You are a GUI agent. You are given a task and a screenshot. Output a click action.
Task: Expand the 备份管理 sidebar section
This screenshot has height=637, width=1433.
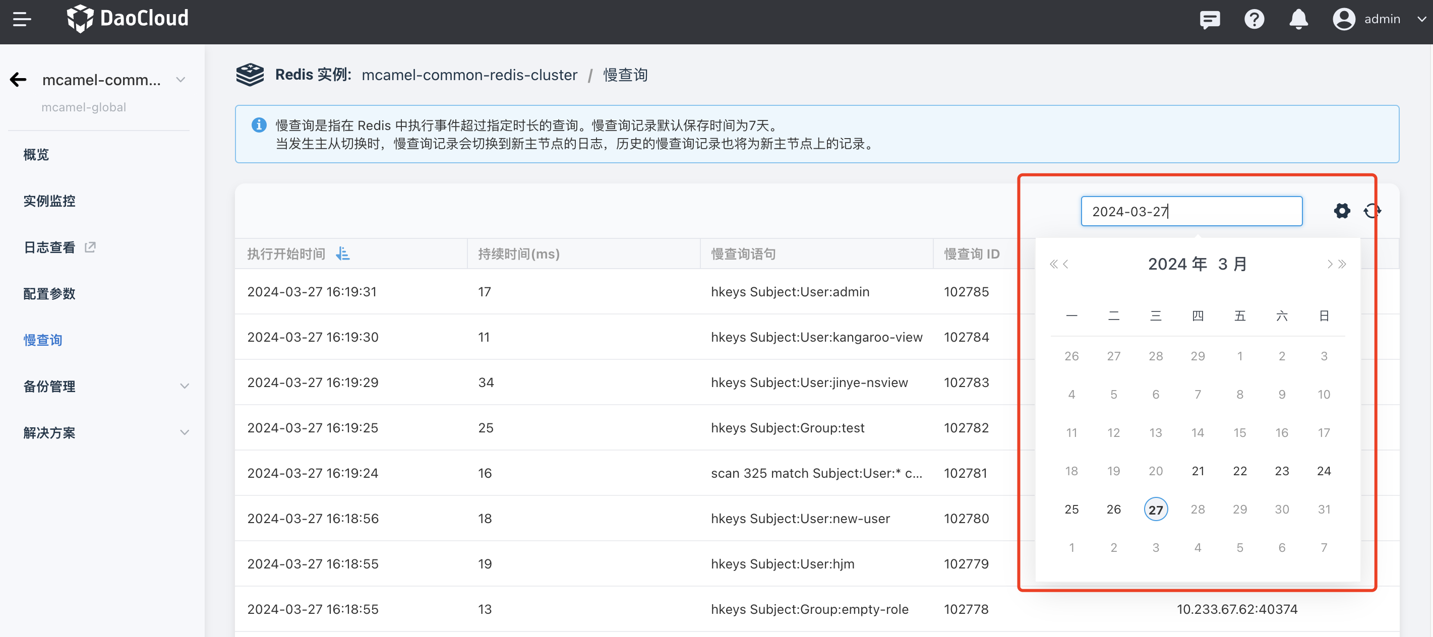(x=184, y=386)
